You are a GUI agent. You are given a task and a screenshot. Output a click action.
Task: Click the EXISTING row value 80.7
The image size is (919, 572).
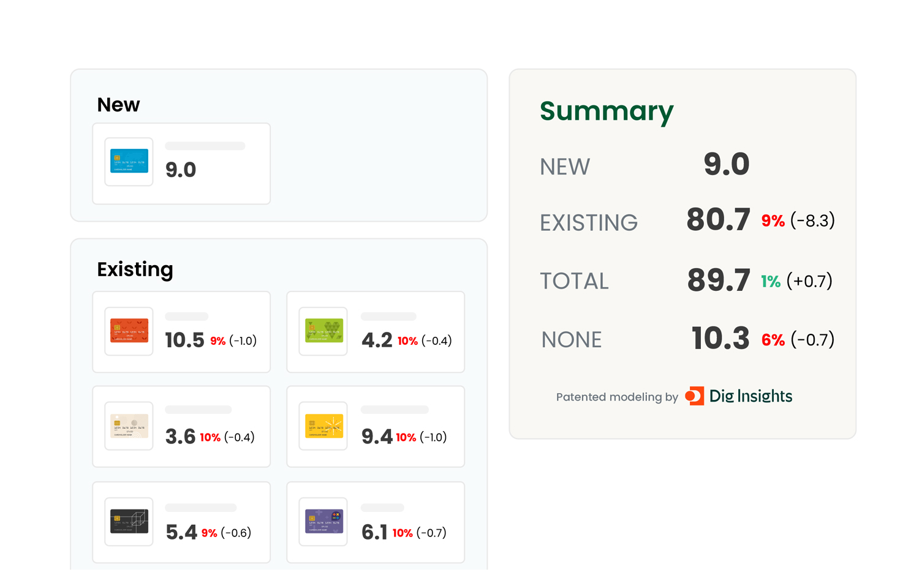tap(718, 220)
